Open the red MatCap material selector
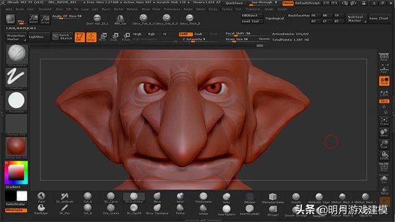Image resolution: width=395 pixels, height=222 pixels. click(17, 147)
